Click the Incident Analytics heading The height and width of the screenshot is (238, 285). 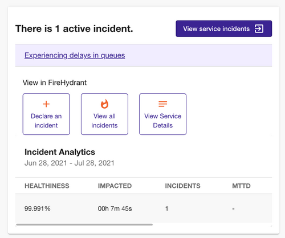(x=60, y=152)
